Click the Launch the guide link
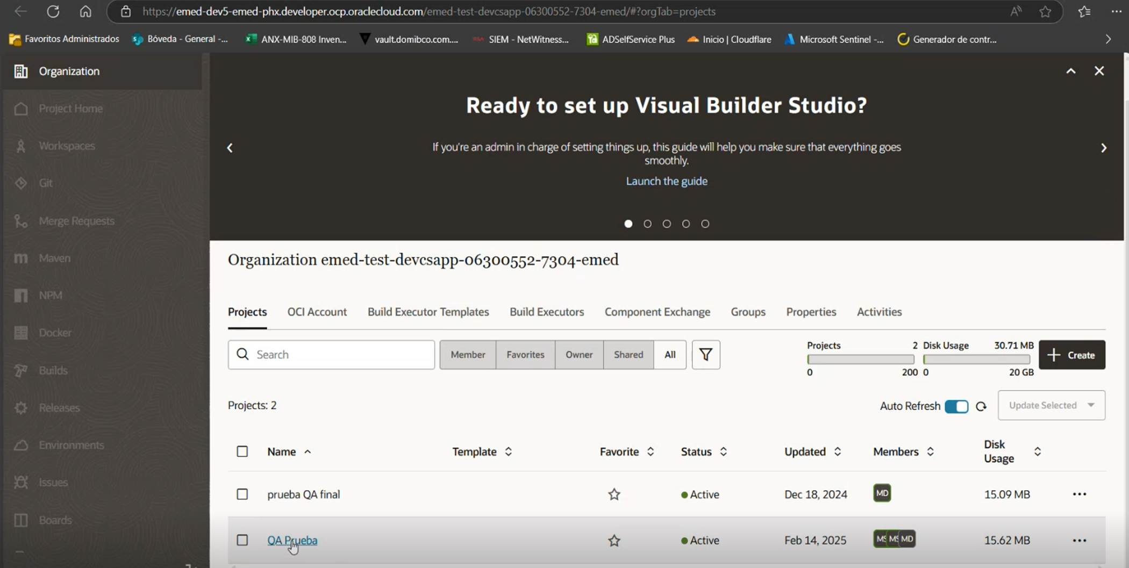The image size is (1129, 568). click(x=667, y=182)
